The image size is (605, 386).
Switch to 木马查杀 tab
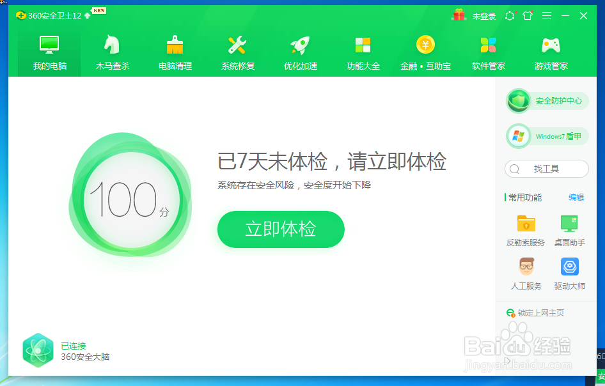tap(113, 53)
